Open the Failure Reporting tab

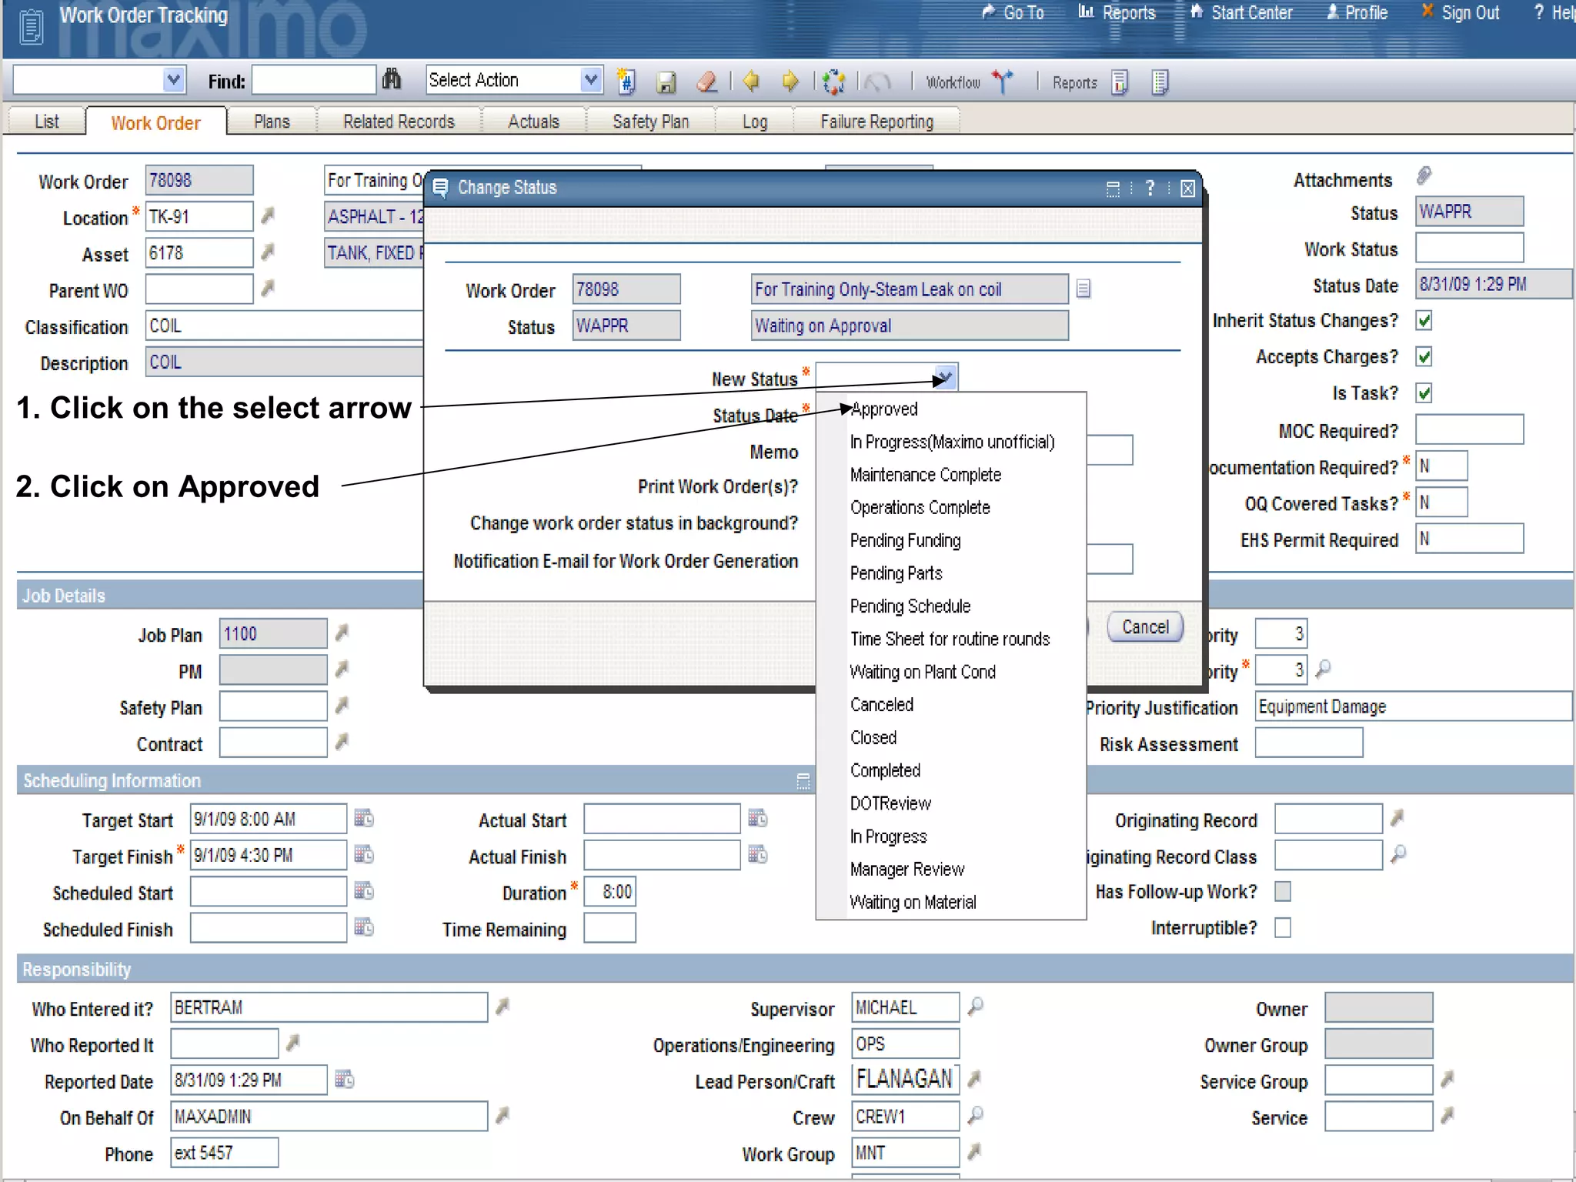pyautogui.click(x=876, y=122)
